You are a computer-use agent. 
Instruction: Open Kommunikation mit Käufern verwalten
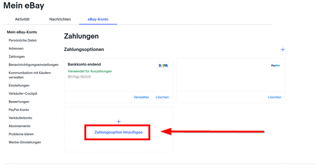[x=30, y=75]
